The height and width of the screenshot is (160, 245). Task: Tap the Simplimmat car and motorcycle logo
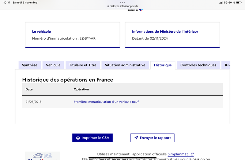pyautogui.click(x=42, y=155)
